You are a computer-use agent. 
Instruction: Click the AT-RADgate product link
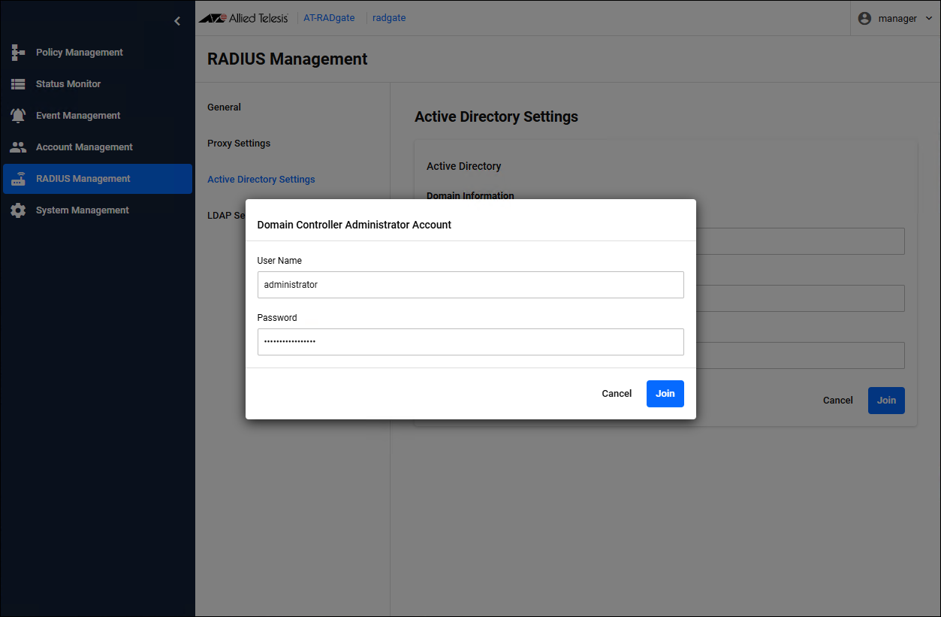click(x=329, y=18)
